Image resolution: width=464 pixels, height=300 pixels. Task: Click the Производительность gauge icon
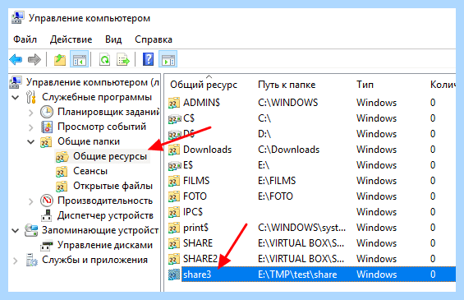pos(47,201)
